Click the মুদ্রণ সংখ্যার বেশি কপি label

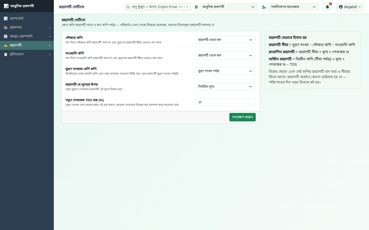tap(81, 69)
